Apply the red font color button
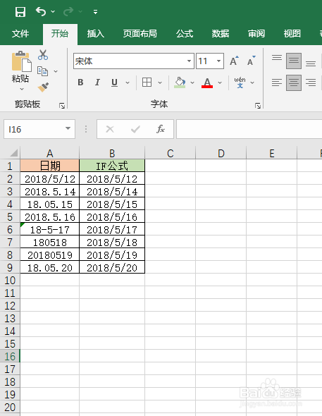The height and width of the screenshot is (416, 322). pos(207,82)
